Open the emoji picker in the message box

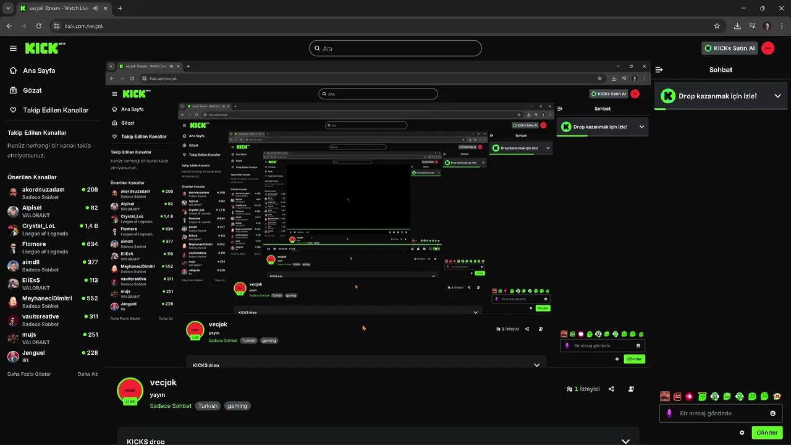772,413
